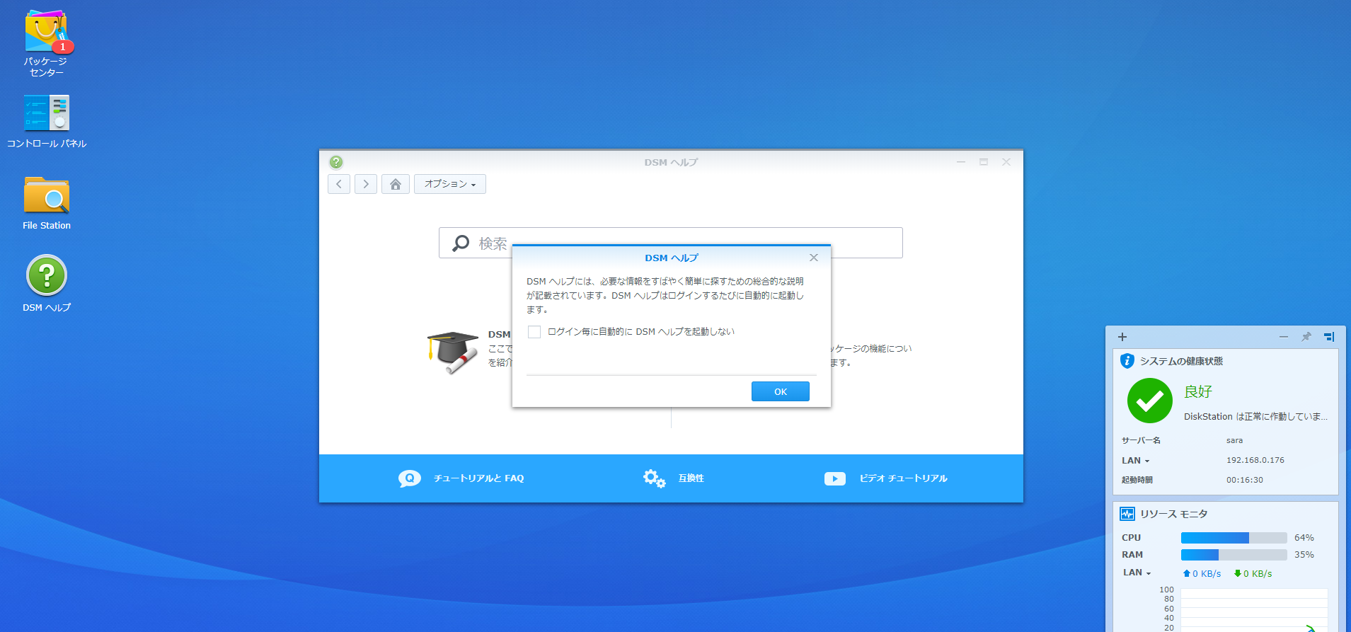Click the compatibility gears icon
The width and height of the screenshot is (1351, 632).
pyautogui.click(x=654, y=478)
